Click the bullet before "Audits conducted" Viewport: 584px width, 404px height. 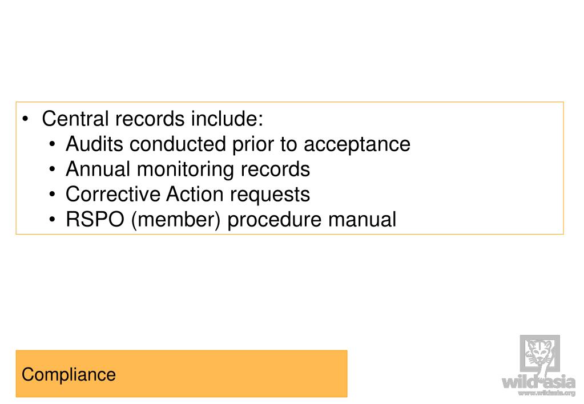click(x=52, y=144)
